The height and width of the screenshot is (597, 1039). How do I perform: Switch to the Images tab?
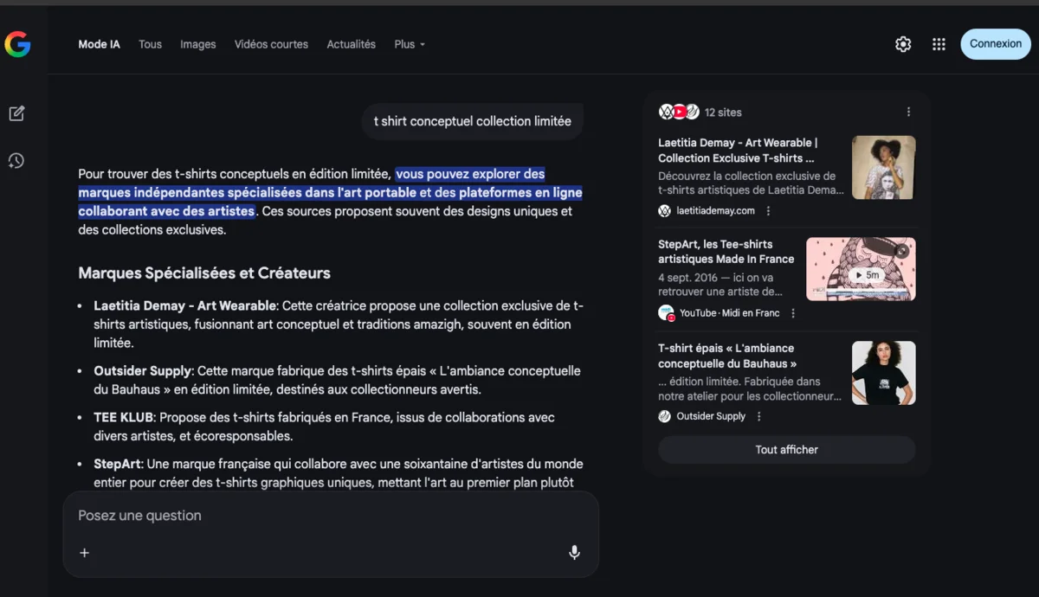[197, 44]
